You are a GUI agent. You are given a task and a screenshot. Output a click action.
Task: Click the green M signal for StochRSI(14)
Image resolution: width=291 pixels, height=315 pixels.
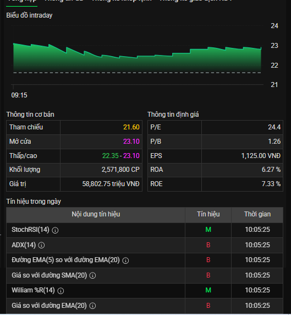coord(208,230)
